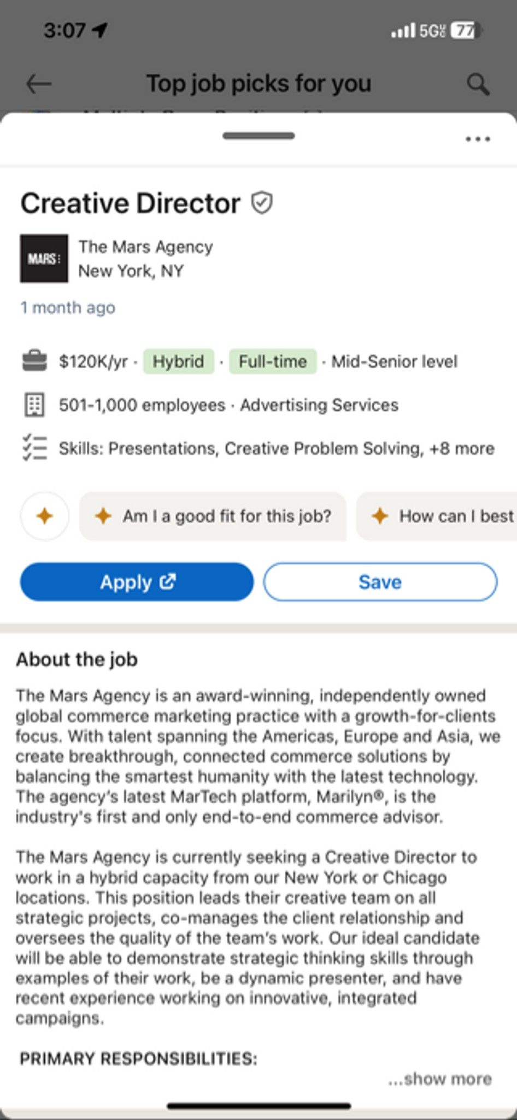The image size is (517, 1120).
Task: Select the Full-time tag
Action: [273, 361]
